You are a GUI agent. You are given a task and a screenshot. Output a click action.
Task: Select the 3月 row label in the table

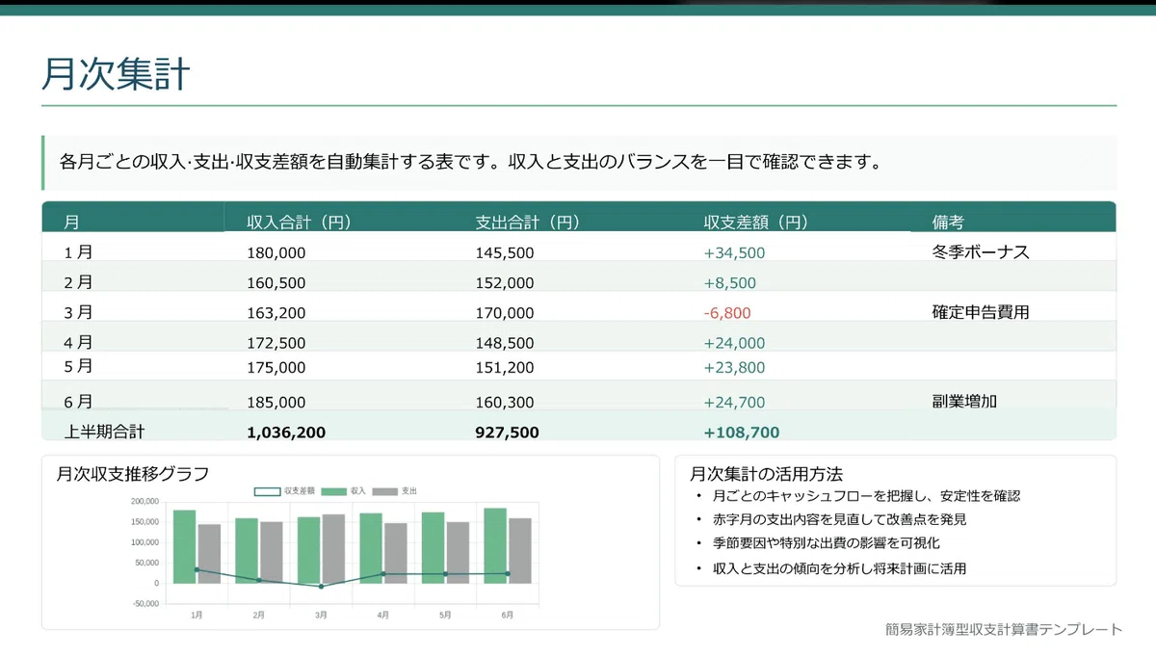[78, 312]
